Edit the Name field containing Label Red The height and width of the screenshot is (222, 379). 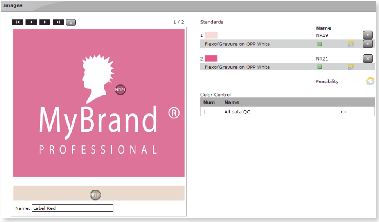72,208
